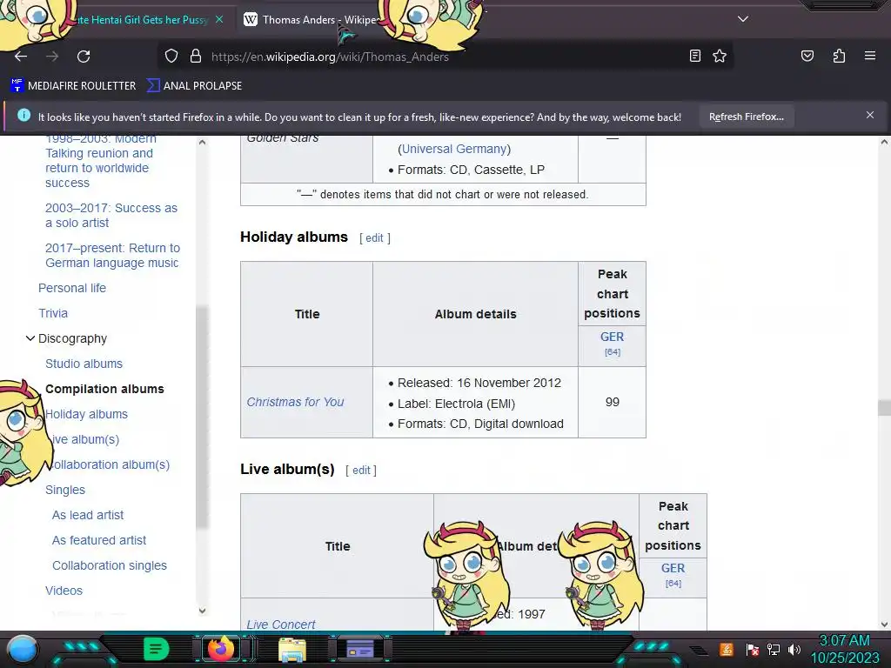This screenshot has width=891, height=668.
Task: Show site security info via the padlock icon
Action: click(x=196, y=57)
